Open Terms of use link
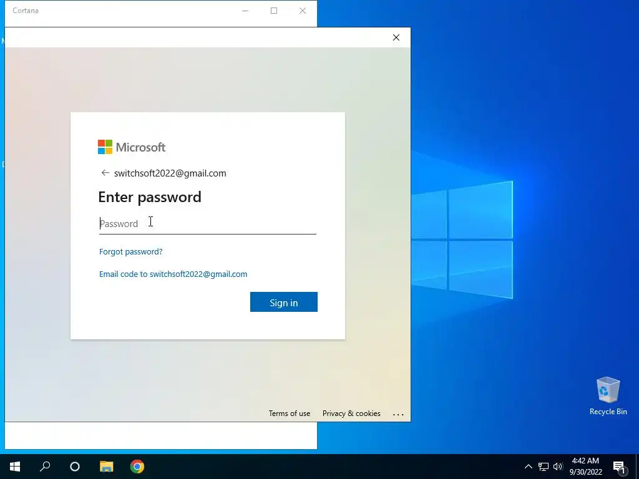 (x=290, y=413)
